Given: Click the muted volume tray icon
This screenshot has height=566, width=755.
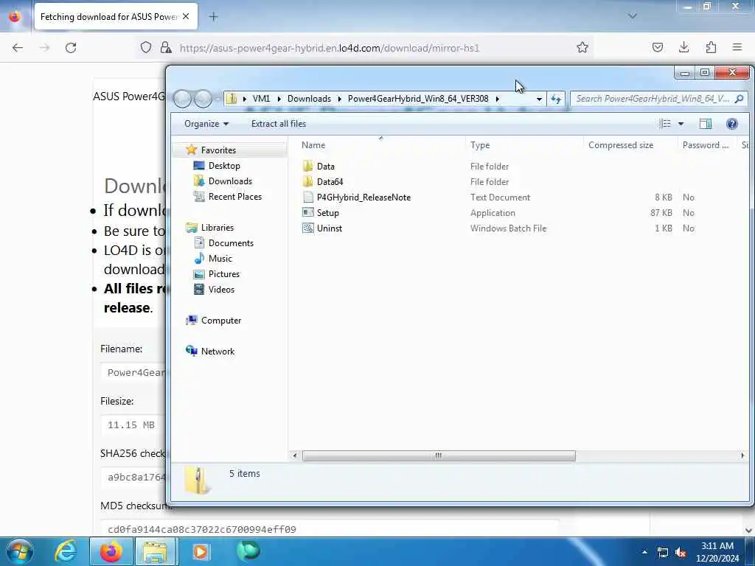Looking at the screenshot, I should (681, 553).
